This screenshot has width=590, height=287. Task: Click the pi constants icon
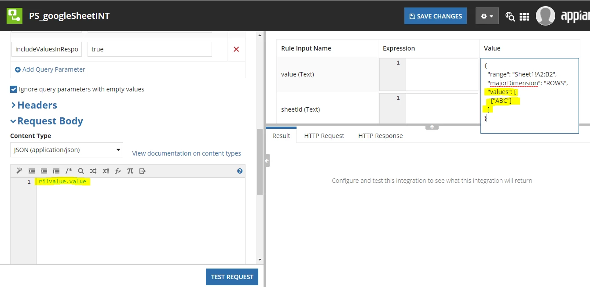pyautogui.click(x=130, y=171)
